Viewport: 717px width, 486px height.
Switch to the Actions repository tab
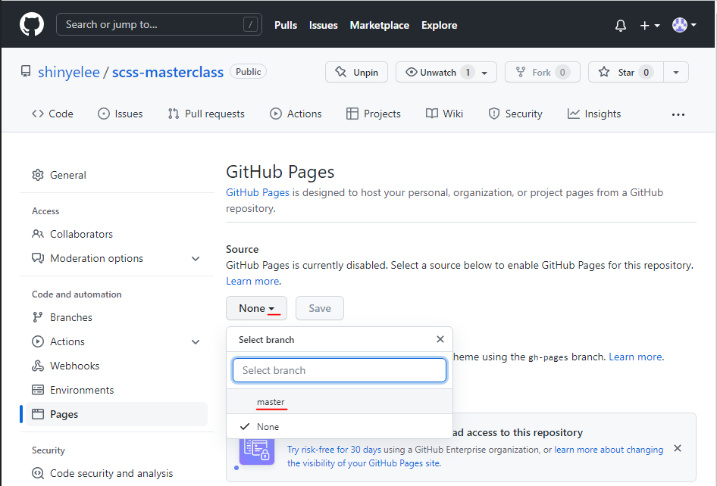click(296, 114)
